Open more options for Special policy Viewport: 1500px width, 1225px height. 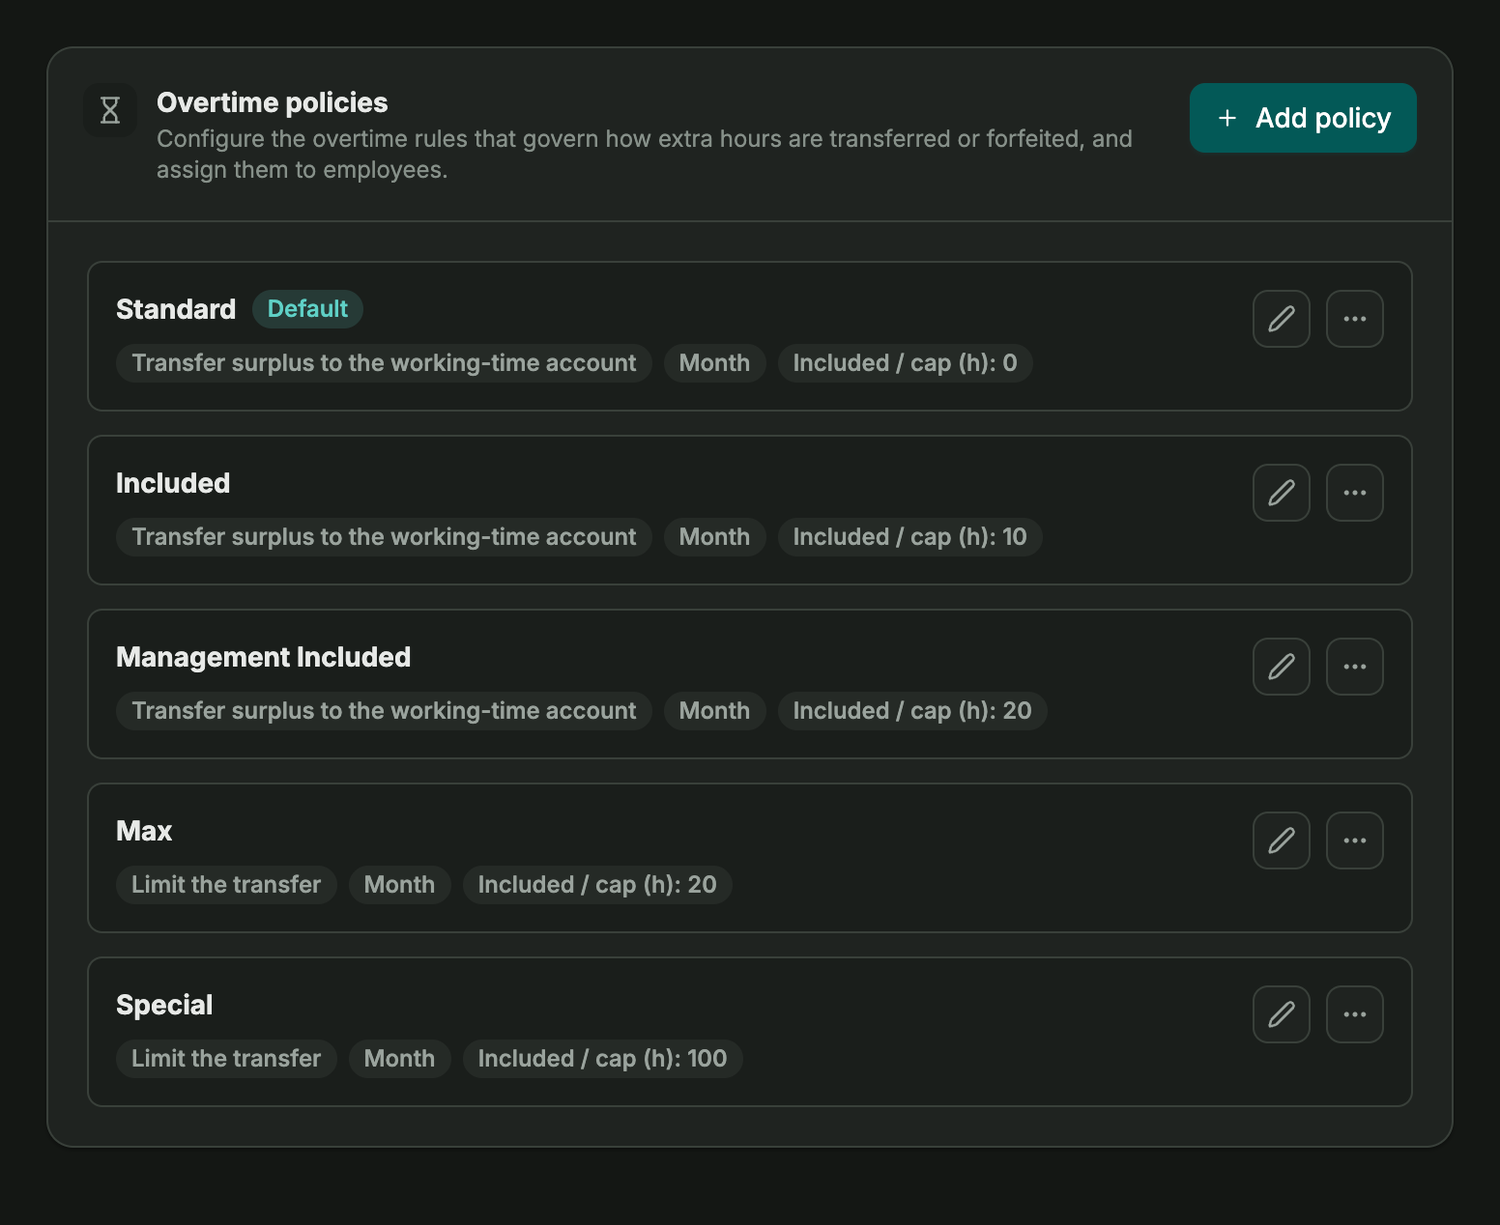pyautogui.click(x=1355, y=1014)
